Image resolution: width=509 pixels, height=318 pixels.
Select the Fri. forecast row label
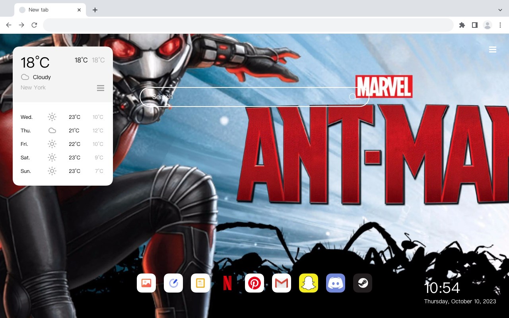(x=25, y=144)
